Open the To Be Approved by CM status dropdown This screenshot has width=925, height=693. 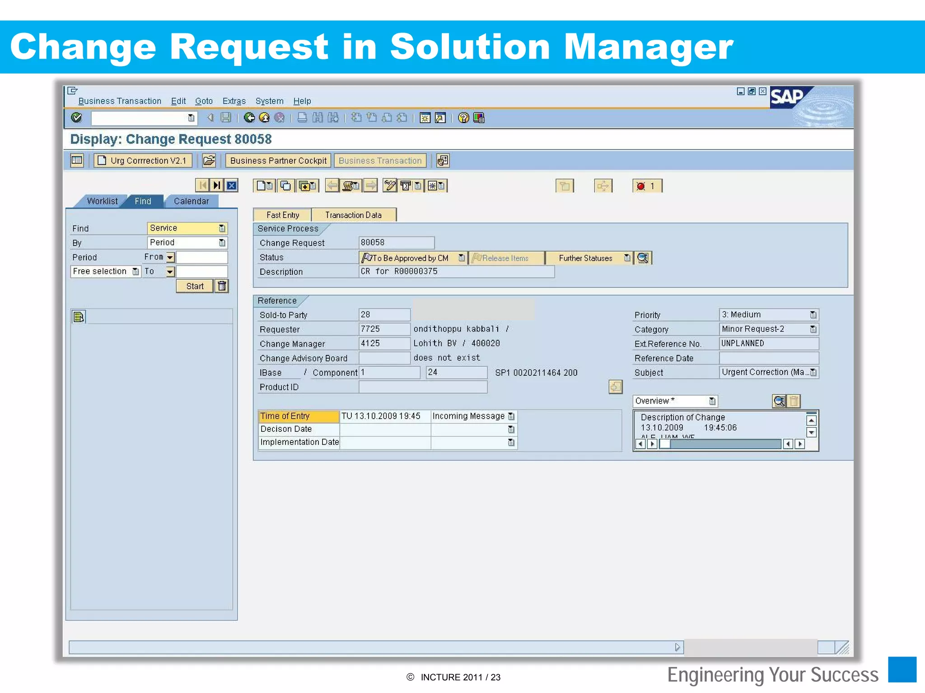point(461,258)
